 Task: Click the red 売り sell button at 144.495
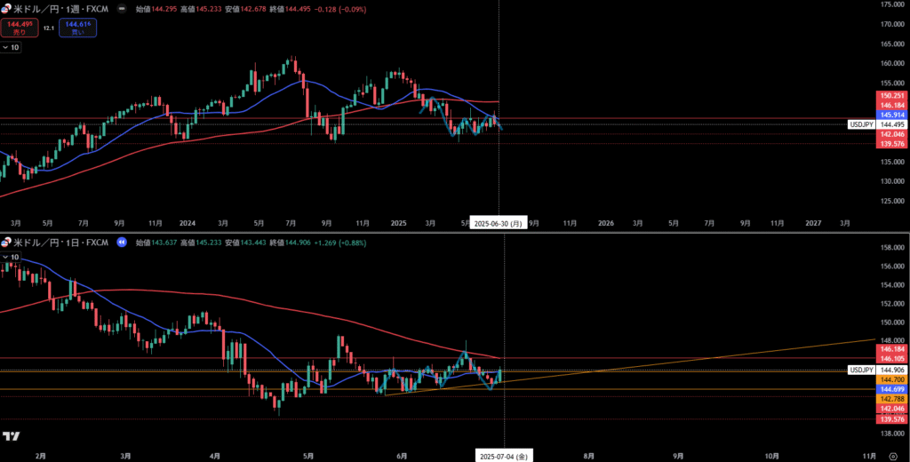coord(20,28)
